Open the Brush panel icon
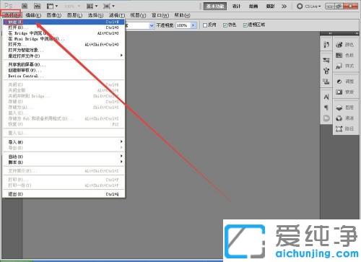 [x=326, y=71]
